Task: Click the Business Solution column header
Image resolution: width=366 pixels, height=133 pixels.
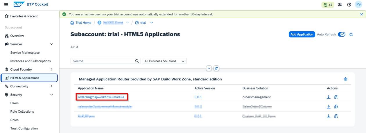Action: [255, 88]
